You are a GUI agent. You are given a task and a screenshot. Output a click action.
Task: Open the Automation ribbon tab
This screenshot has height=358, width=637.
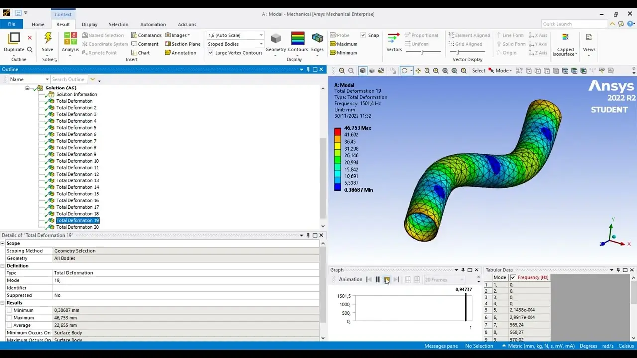click(x=153, y=24)
